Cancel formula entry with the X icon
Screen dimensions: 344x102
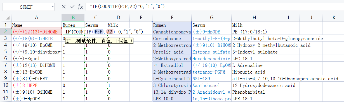coord(64,7)
